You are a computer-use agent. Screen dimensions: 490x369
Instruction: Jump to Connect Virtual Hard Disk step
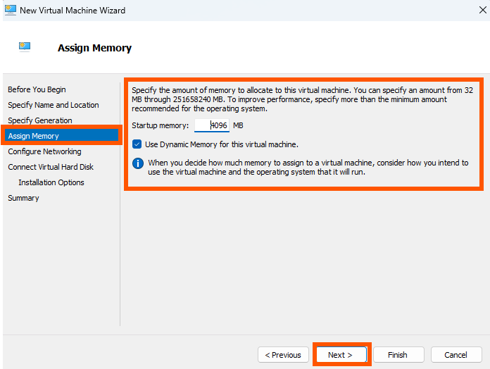pyautogui.click(x=51, y=167)
